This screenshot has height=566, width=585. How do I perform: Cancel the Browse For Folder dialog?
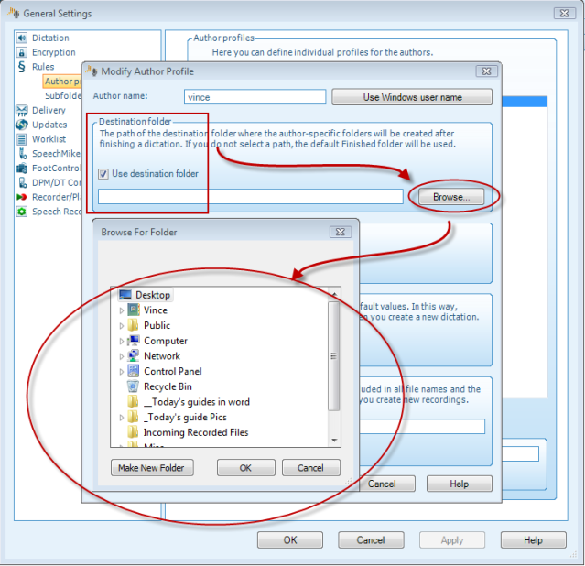310,468
